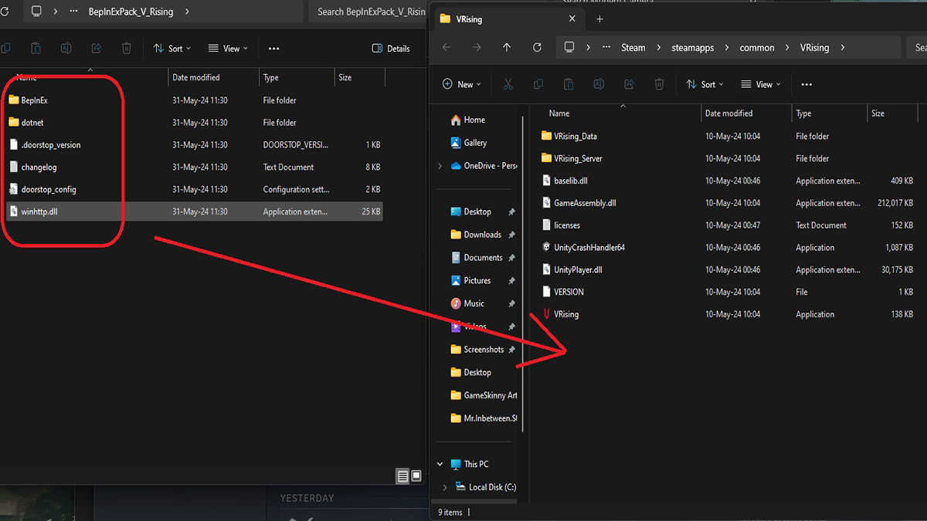Screen dimensions: 927x521
Task: Select the VRising tab
Action: [x=494, y=19]
